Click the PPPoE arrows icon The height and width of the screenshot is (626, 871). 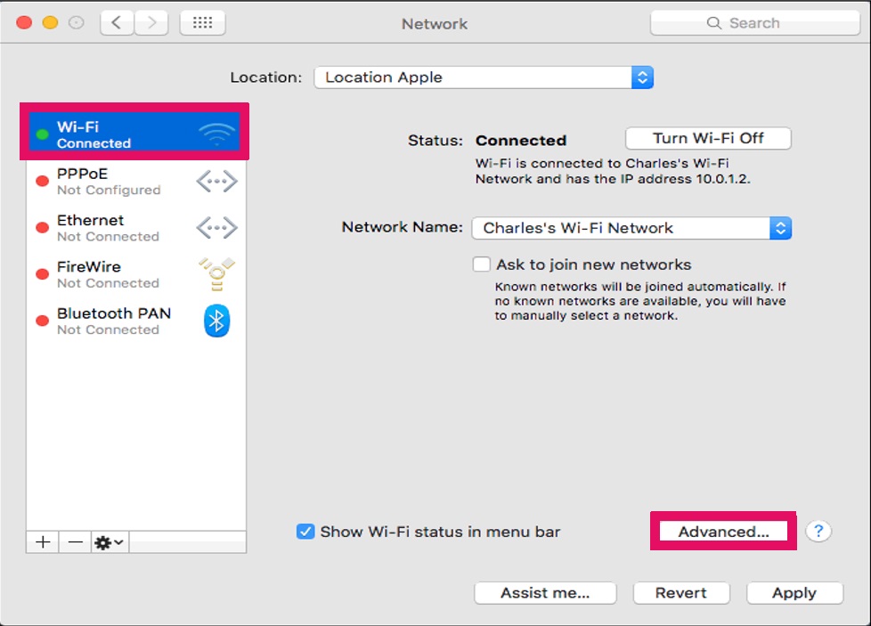coord(216,181)
